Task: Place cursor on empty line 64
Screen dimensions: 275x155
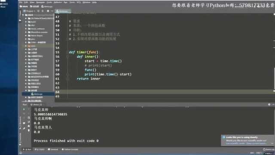Action: coord(165,92)
